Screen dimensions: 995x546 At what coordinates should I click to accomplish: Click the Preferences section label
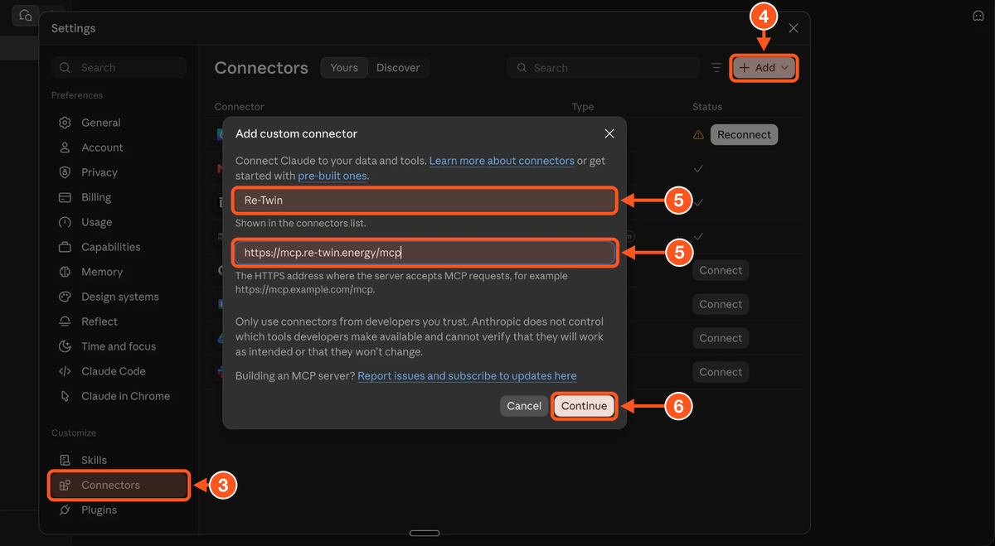(77, 95)
